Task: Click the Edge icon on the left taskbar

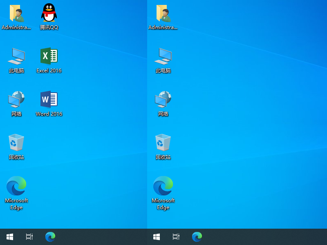Action: pos(50,236)
